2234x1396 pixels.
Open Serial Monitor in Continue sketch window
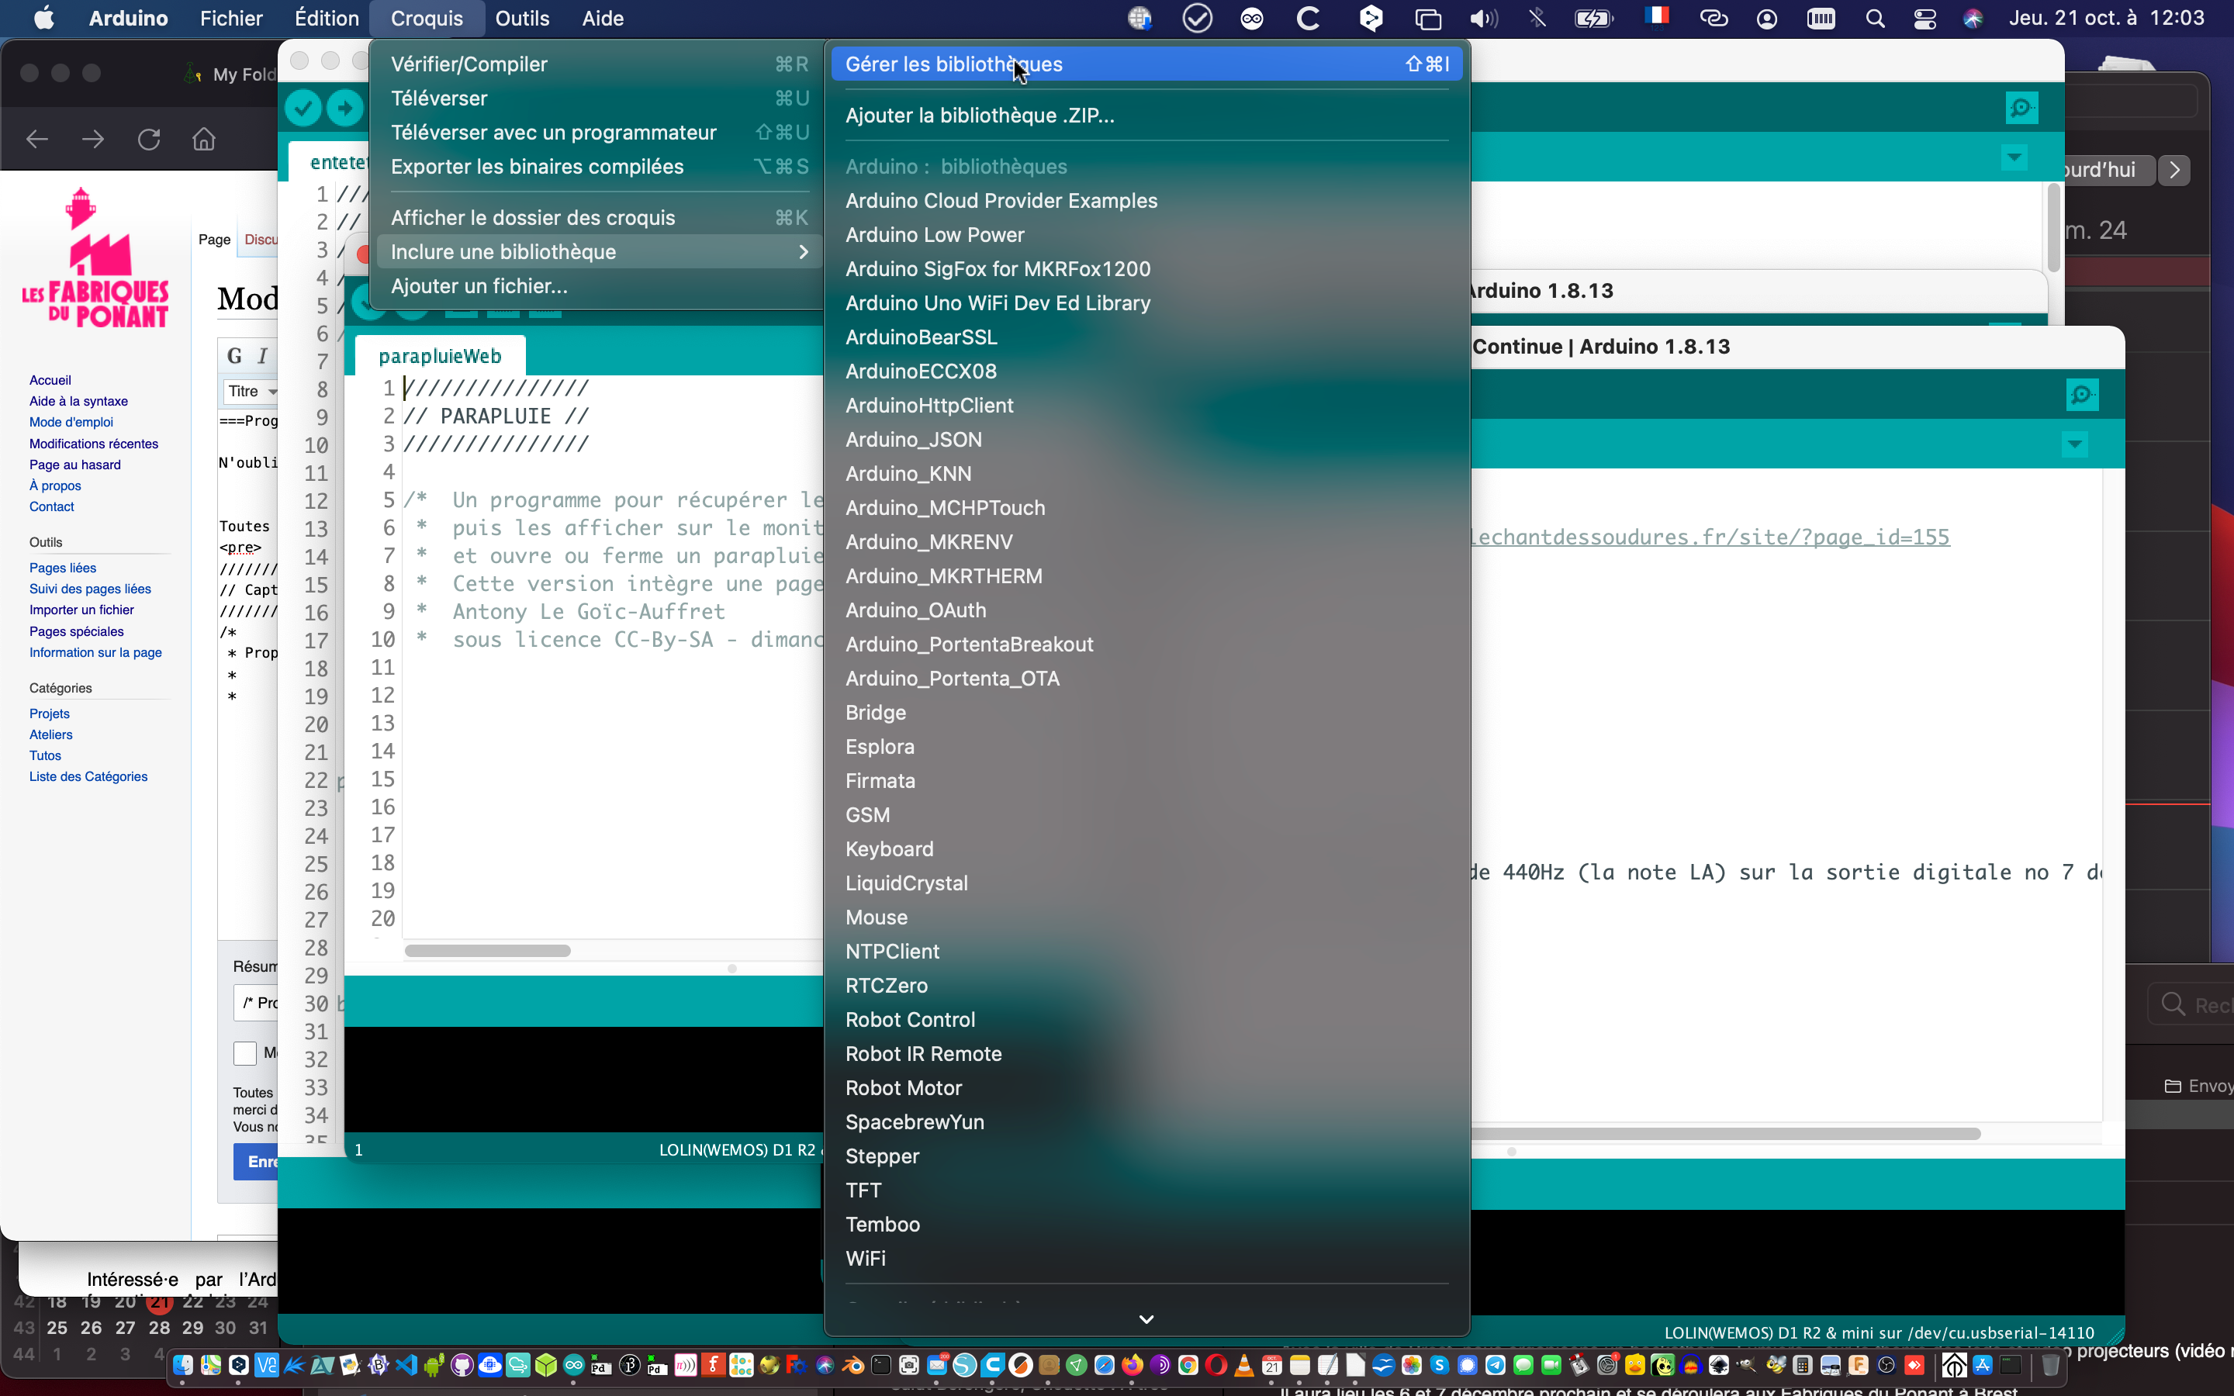(x=2082, y=396)
